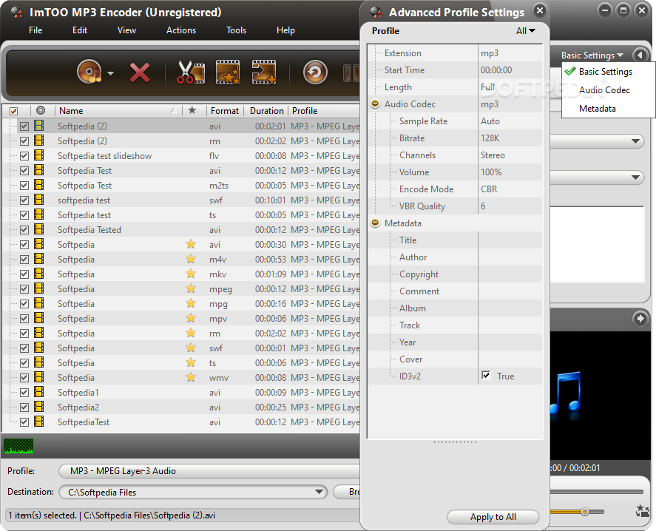Click the gold star on Softpedia wmv row
The height and width of the screenshot is (531, 656).
(x=191, y=377)
